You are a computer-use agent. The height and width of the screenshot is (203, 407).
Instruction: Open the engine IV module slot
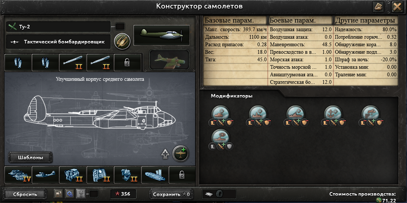(18, 175)
